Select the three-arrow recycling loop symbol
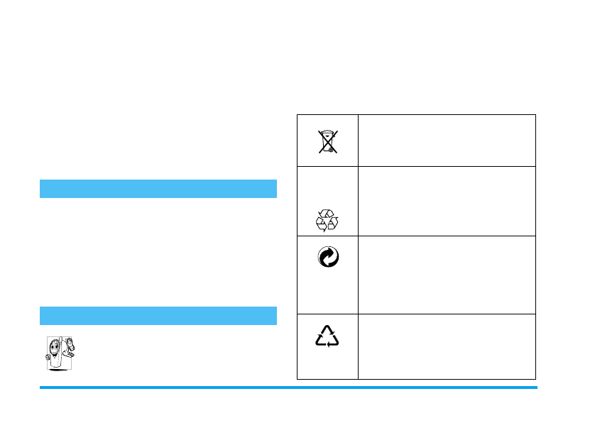Screen dimensions: 595x423 point(327,220)
